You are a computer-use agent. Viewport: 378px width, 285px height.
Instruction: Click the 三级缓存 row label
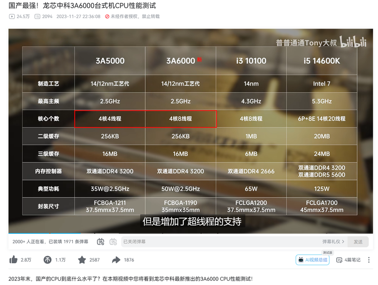pyautogui.click(x=48, y=154)
